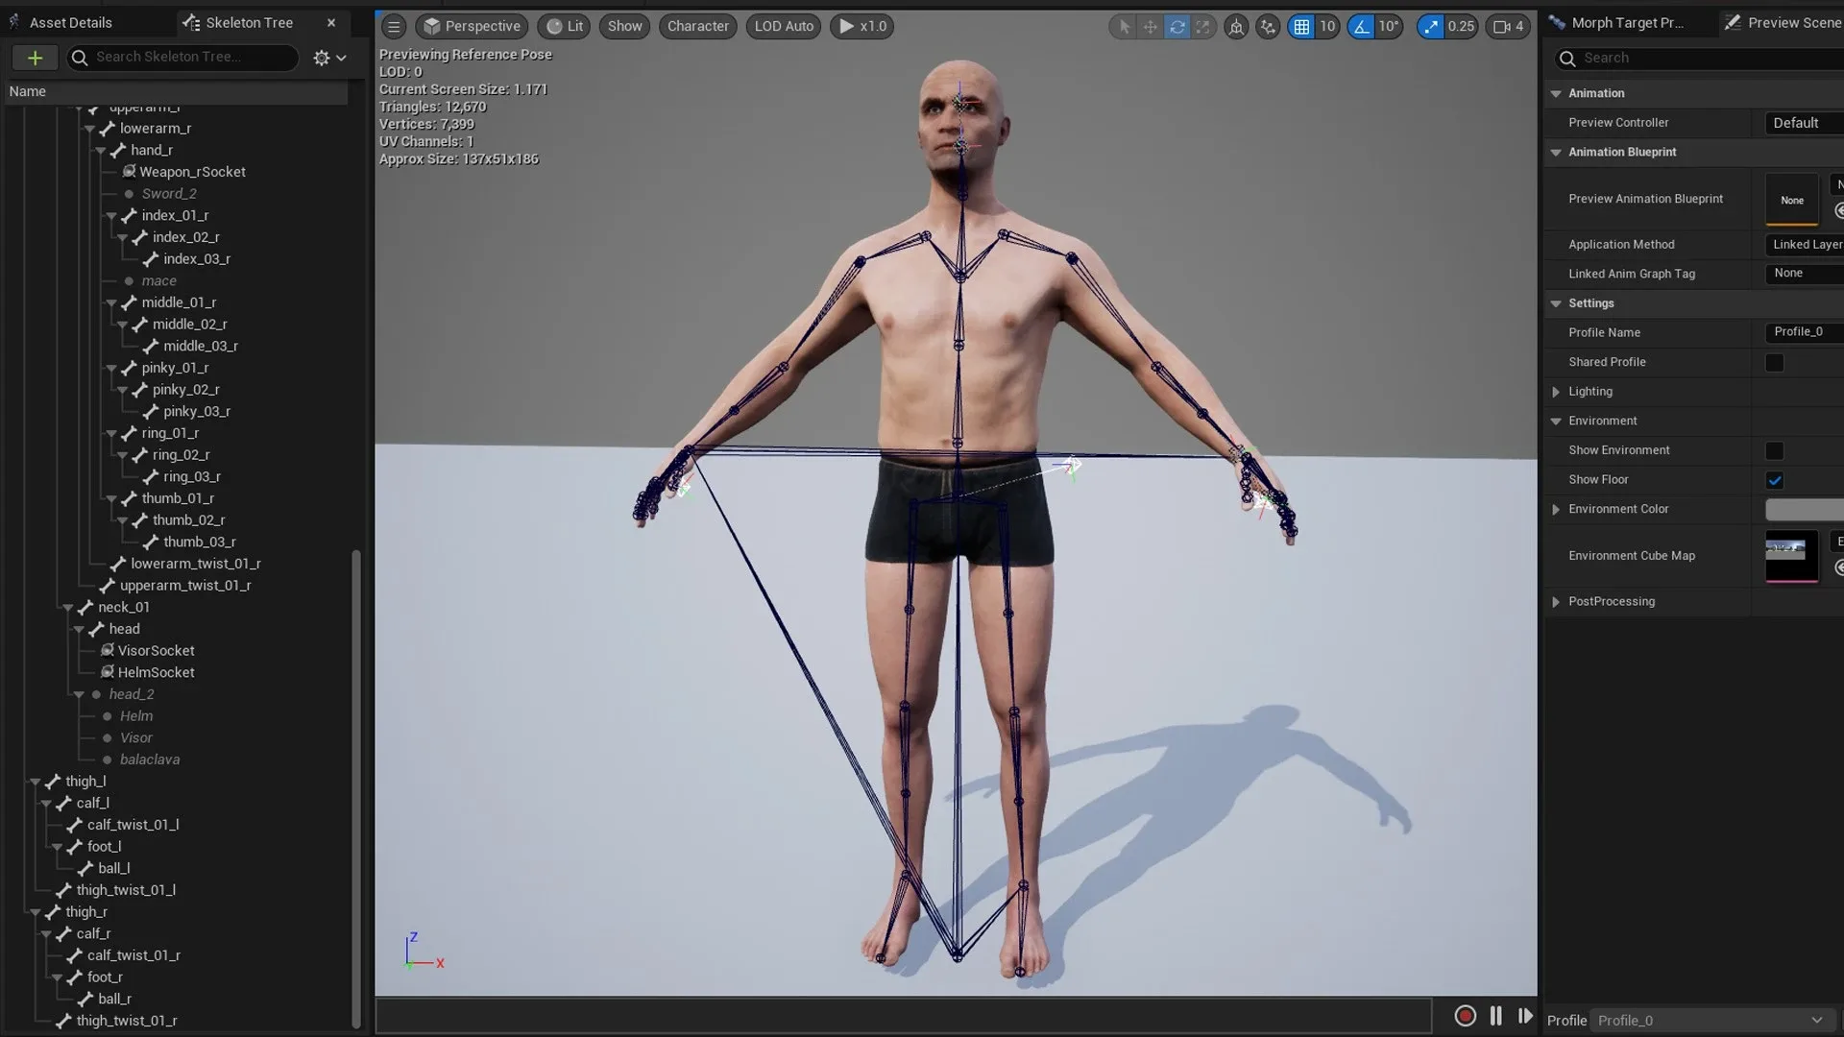Collapse the hand_r bone
The width and height of the screenshot is (1844, 1037).
(x=100, y=151)
